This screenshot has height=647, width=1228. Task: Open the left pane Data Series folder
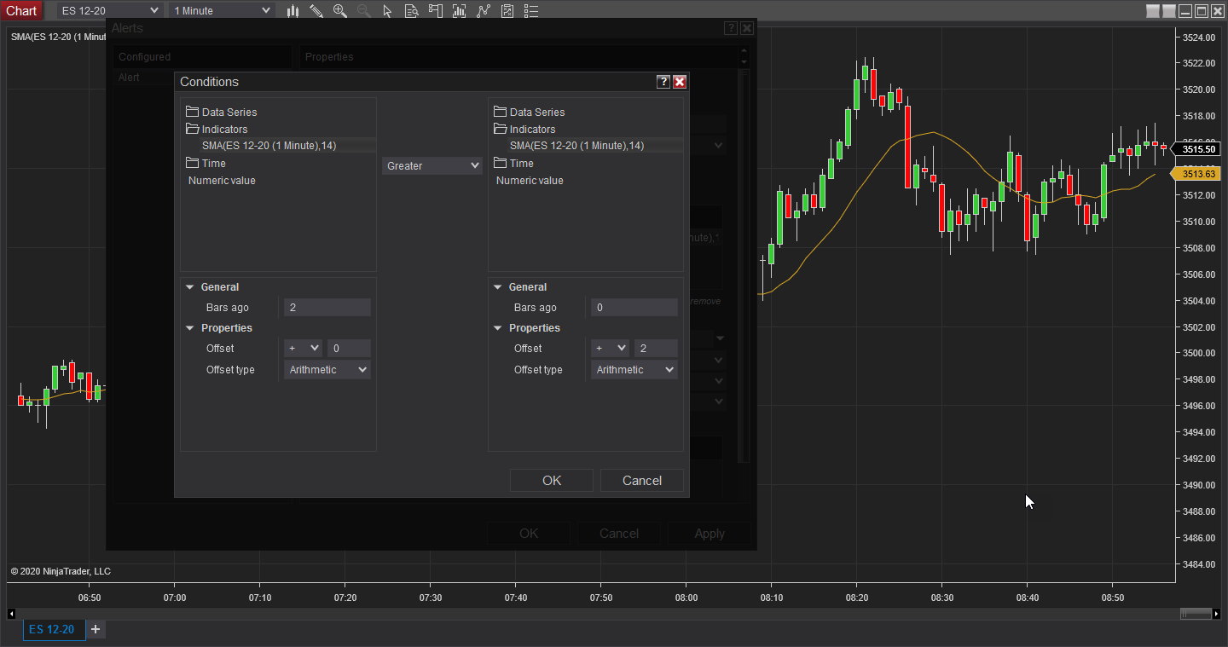pyautogui.click(x=221, y=113)
